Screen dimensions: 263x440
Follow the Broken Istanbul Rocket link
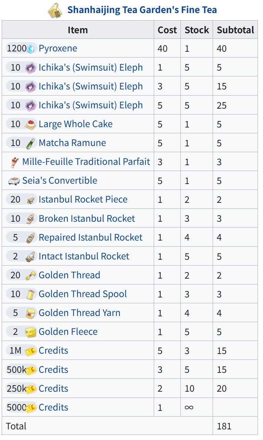87,219
